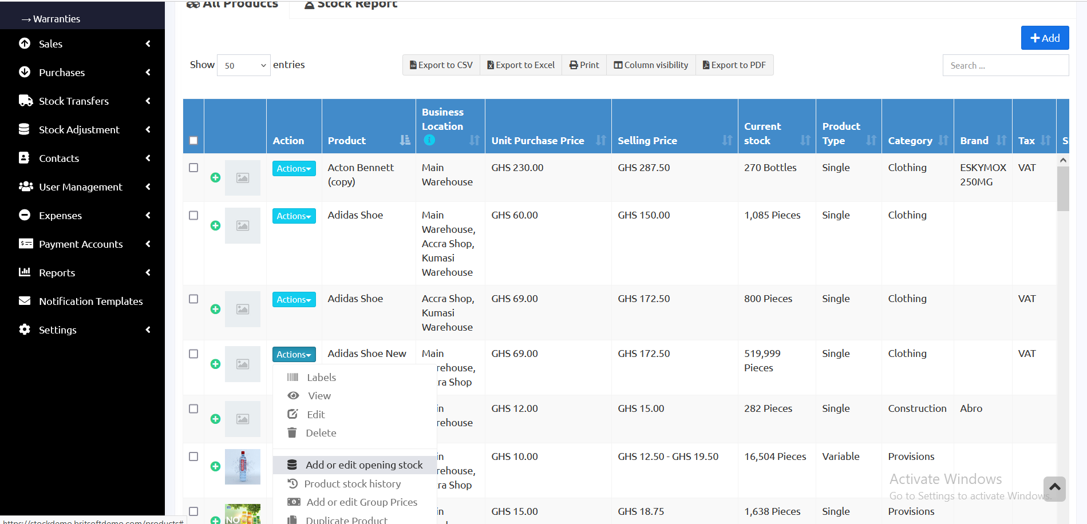The width and height of the screenshot is (1087, 524).
Task: Check the 1,638 Pieces row checkbox
Action: 193,511
